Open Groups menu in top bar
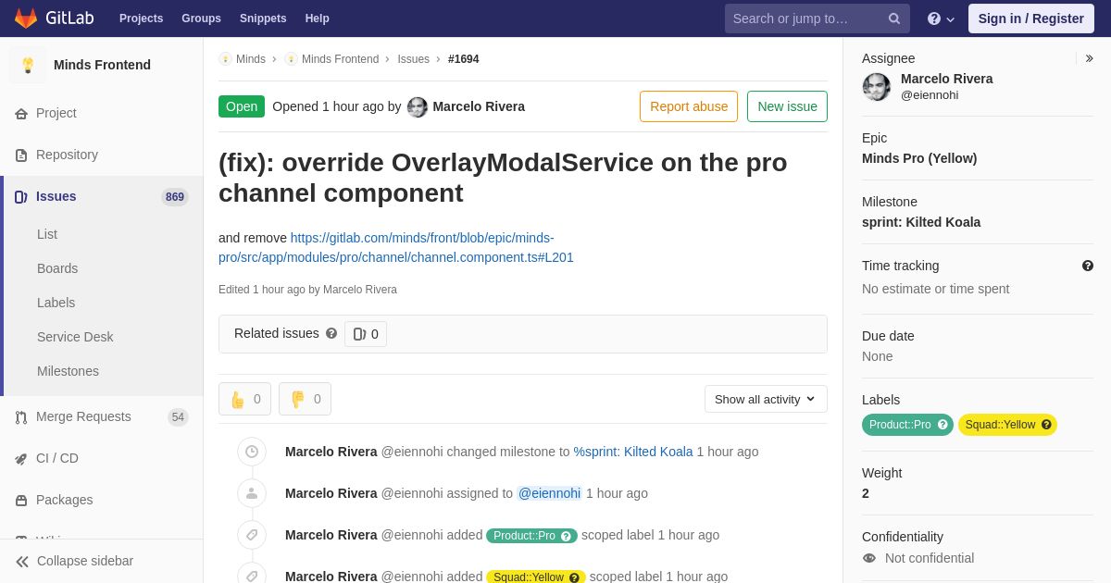This screenshot has height=583, width=1111. click(201, 19)
